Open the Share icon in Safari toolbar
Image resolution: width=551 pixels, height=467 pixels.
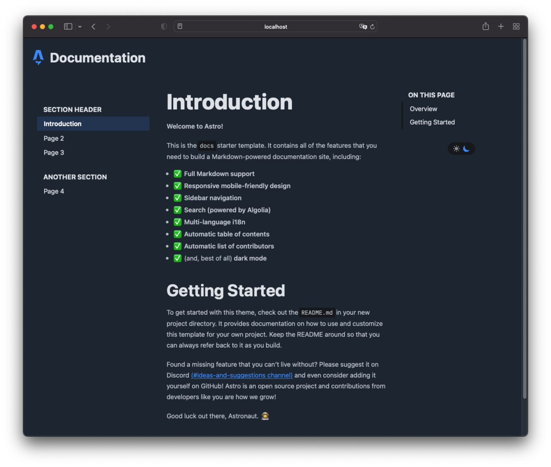point(486,26)
